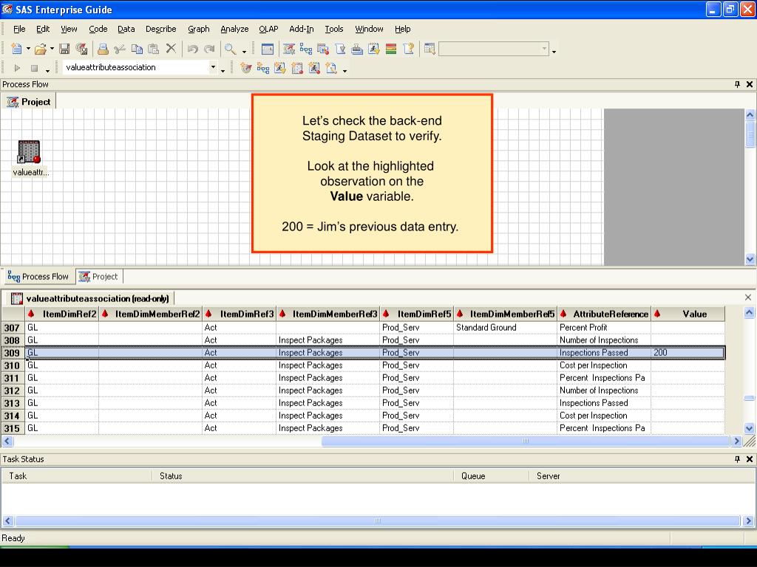Close the Process Flow pane
The image size is (757, 567).
[x=750, y=84]
